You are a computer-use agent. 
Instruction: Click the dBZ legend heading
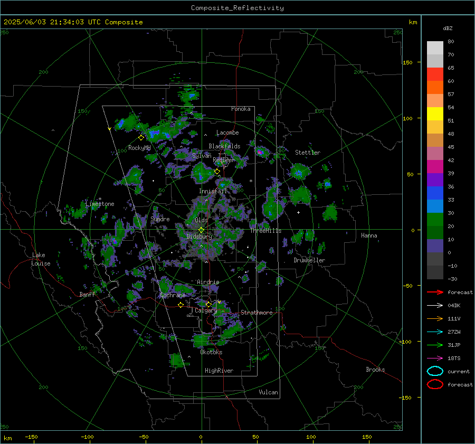coord(448,29)
